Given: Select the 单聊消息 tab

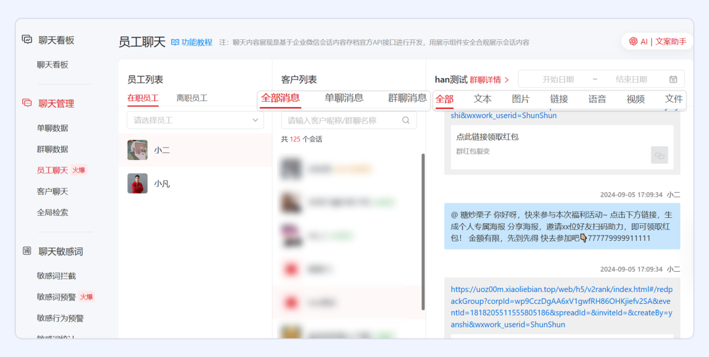Looking at the screenshot, I should point(344,98).
